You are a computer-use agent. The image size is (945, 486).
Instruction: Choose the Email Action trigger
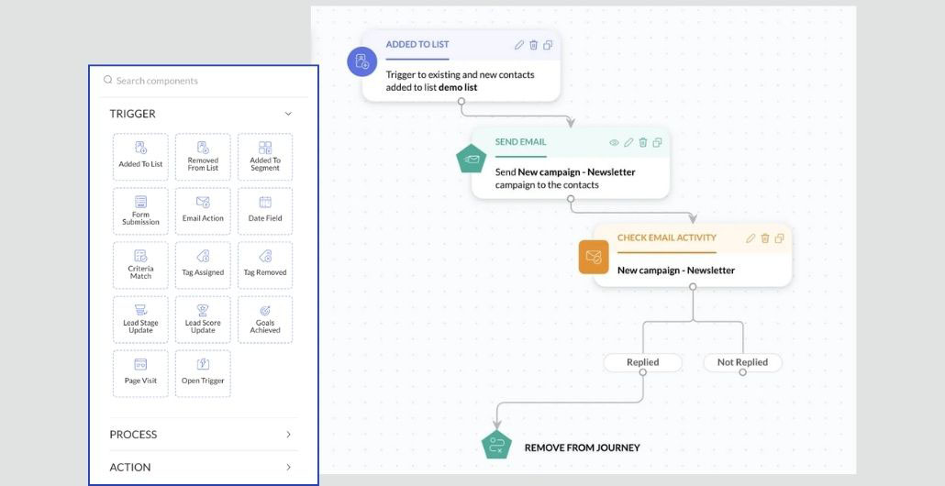203,211
